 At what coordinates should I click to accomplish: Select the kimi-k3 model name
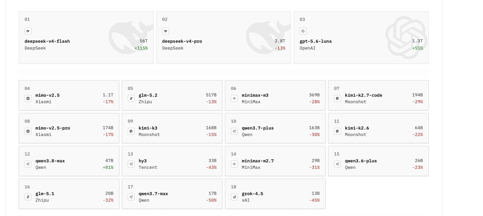pyautogui.click(x=148, y=128)
